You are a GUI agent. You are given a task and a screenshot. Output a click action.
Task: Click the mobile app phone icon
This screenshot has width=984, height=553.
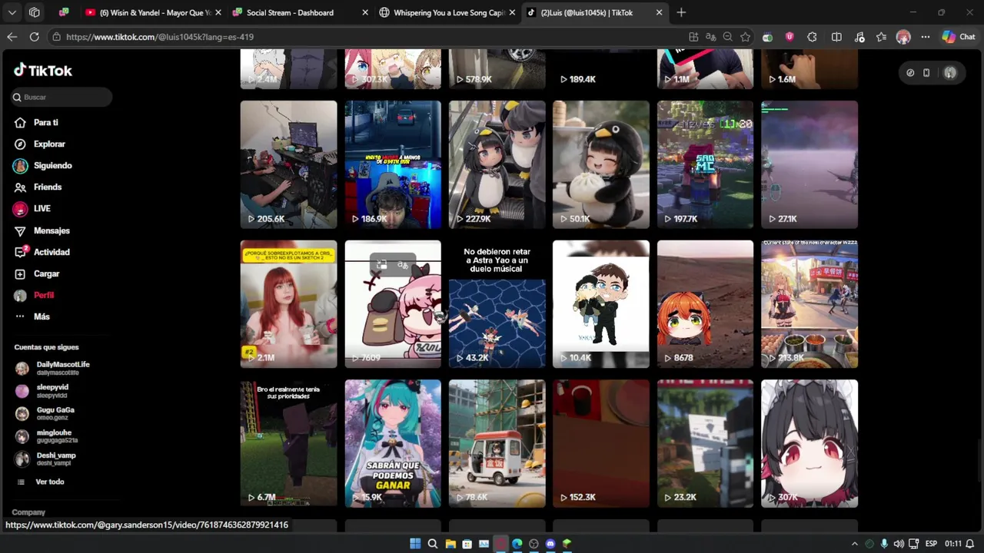(926, 73)
